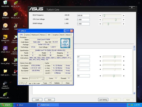Switch to the Mainboard tab in CPU-Z
This screenshot has width=142, height=107.
(35, 35)
